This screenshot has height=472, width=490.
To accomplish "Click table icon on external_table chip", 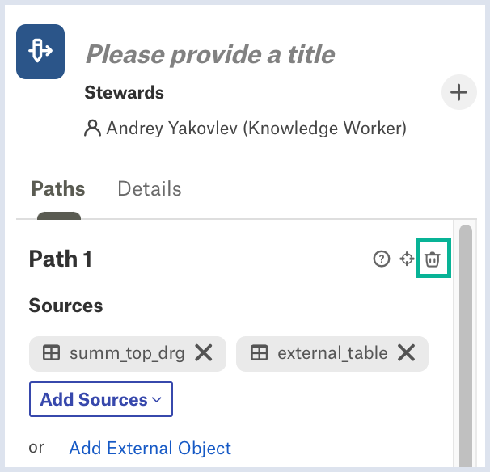I will [x=259, y=353].
